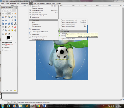Image resolution: width=124 pixels, height=108 pixels.
Task: Select the Pencil tool
Action: 9,27
